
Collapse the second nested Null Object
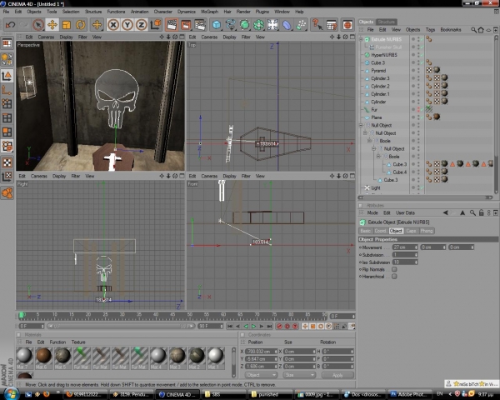pos(366,133)
